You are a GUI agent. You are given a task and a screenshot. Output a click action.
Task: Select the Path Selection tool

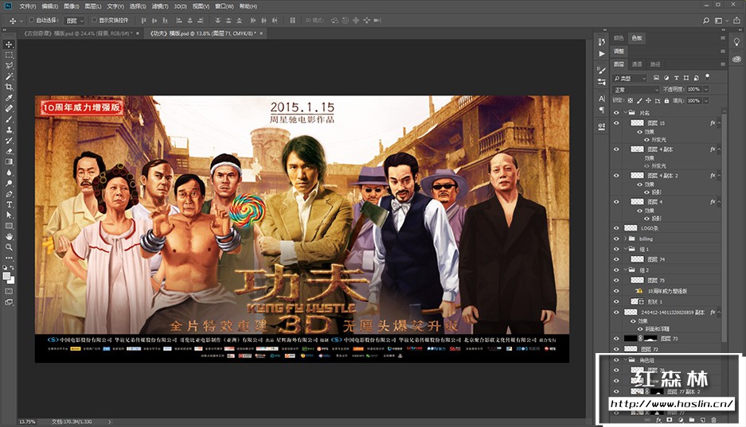[x=9, y=215]
